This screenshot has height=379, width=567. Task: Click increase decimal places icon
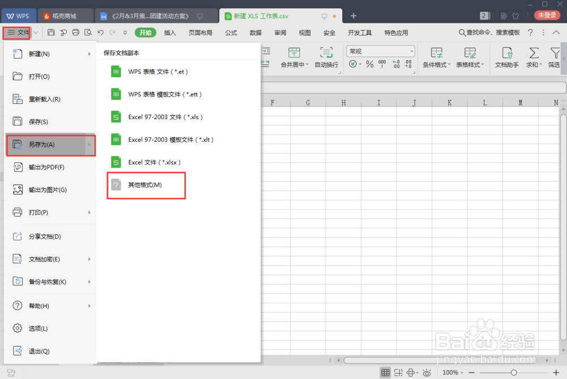(396, 64)
